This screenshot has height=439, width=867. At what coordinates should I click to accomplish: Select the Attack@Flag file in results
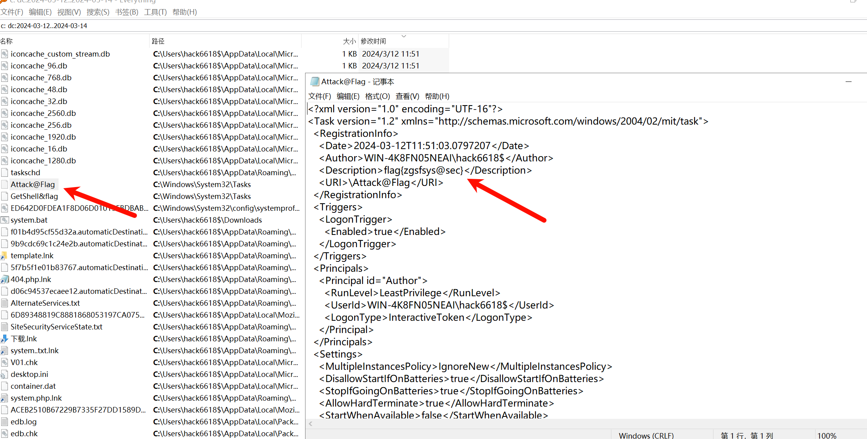click(32, 184)
